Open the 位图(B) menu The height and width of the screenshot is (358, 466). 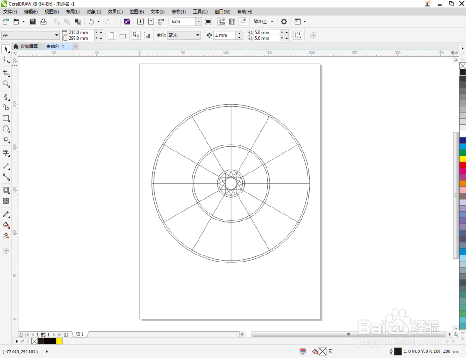click(137, 12)
